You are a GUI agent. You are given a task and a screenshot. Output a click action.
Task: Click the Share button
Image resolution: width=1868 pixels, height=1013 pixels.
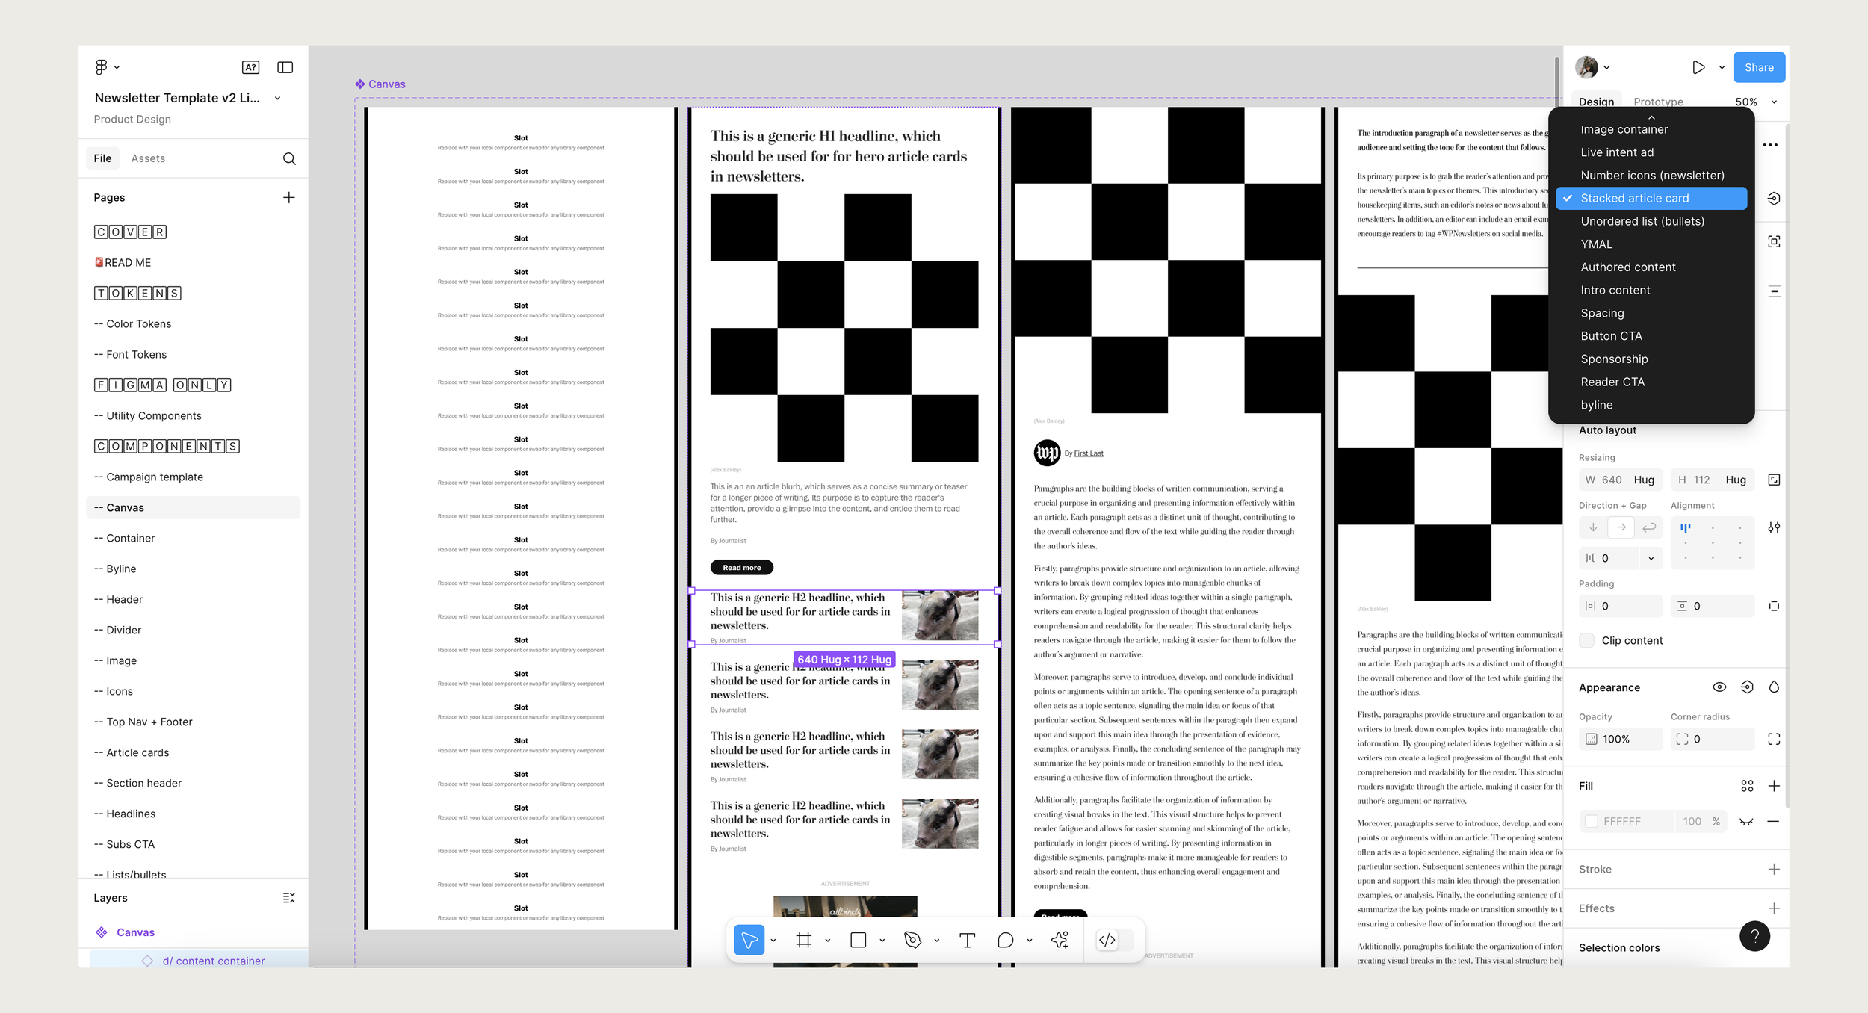tap(1759, 67)
